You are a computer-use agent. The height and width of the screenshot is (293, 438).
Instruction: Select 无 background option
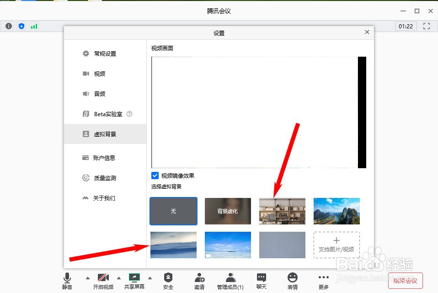tap(173, 211)
